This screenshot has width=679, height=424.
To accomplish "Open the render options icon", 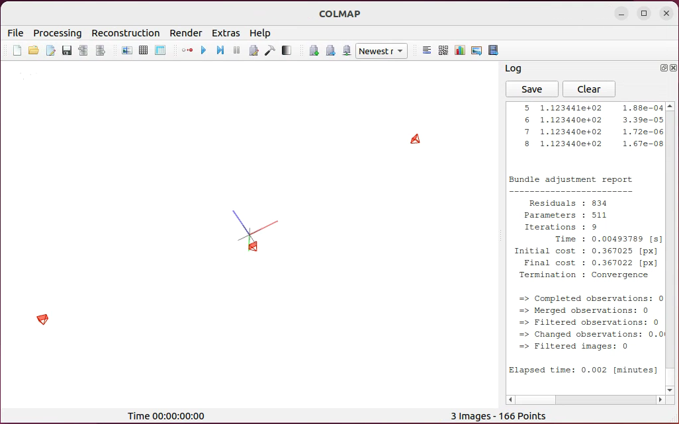I will click(347, 51).
